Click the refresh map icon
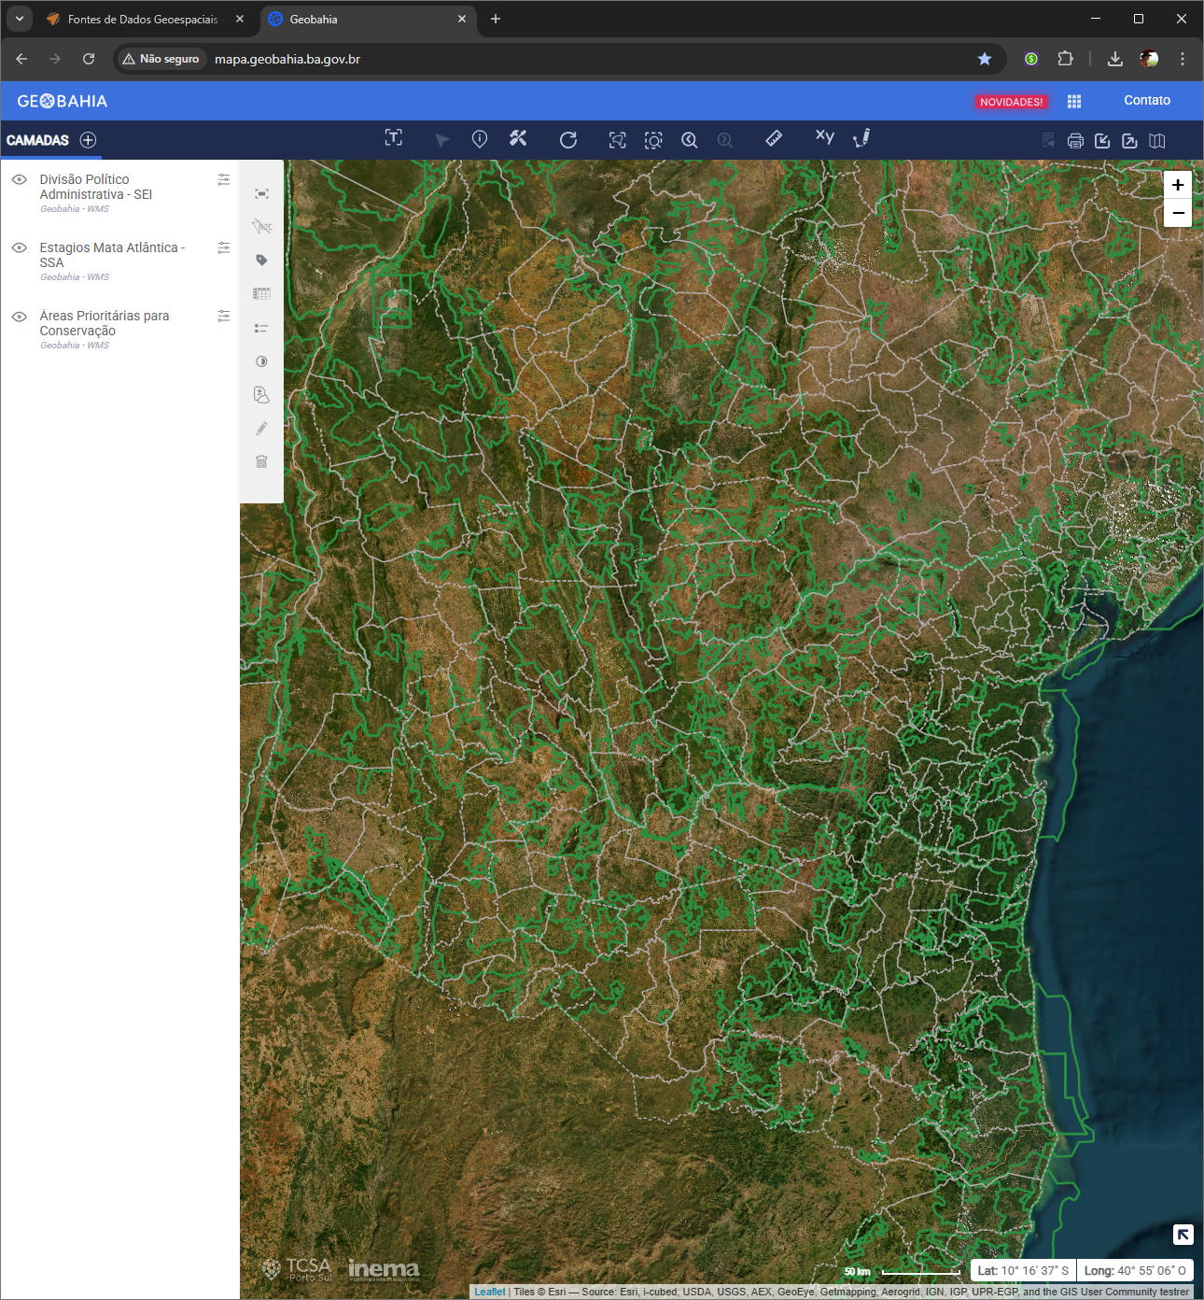Image resolution: width=1204 pixels, height=1300 pixels. click(x=567, y=140)
